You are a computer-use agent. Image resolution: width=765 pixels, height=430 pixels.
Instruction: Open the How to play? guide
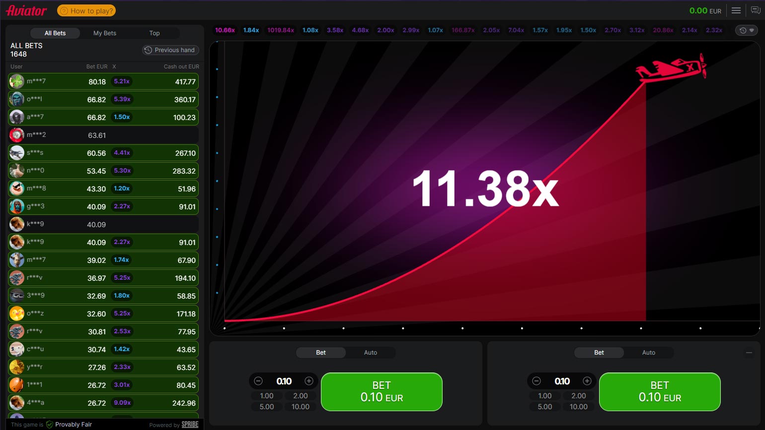pyautogui.click(x=87, y=10)
